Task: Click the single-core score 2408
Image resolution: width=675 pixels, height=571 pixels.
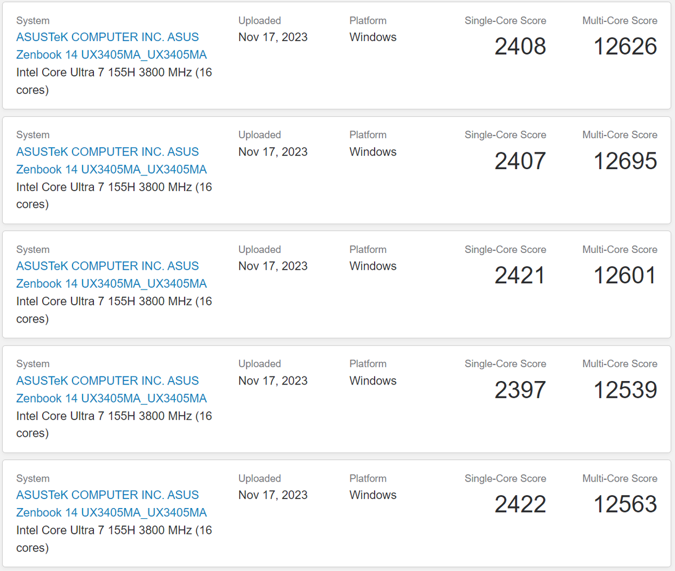Action: click(x=520, y=46)
